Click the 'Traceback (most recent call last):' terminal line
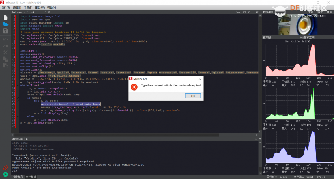This screenshot has height=179, width=334. [41, 155]
